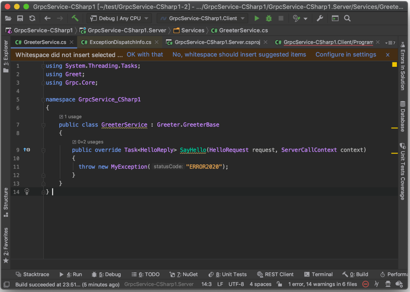Collapse the GreeterService class on line 7

43,125
